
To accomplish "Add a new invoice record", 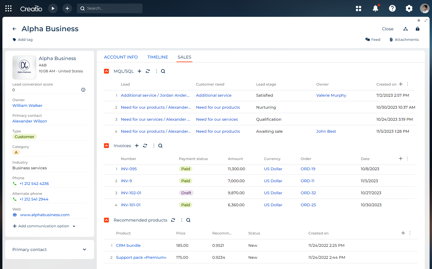I will [x=137, y=146].
